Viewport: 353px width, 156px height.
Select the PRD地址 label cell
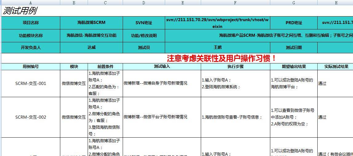coord(294,23)
